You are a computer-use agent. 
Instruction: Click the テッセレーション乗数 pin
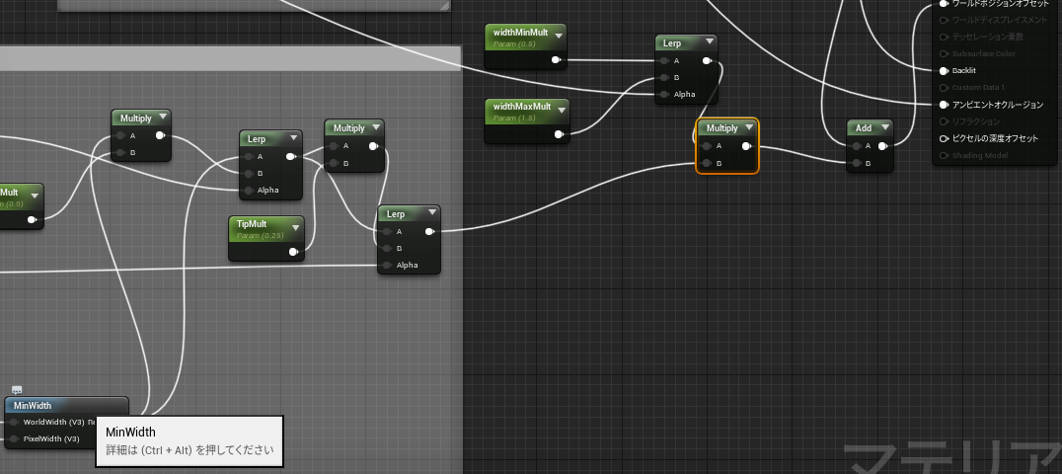[945, 37]
